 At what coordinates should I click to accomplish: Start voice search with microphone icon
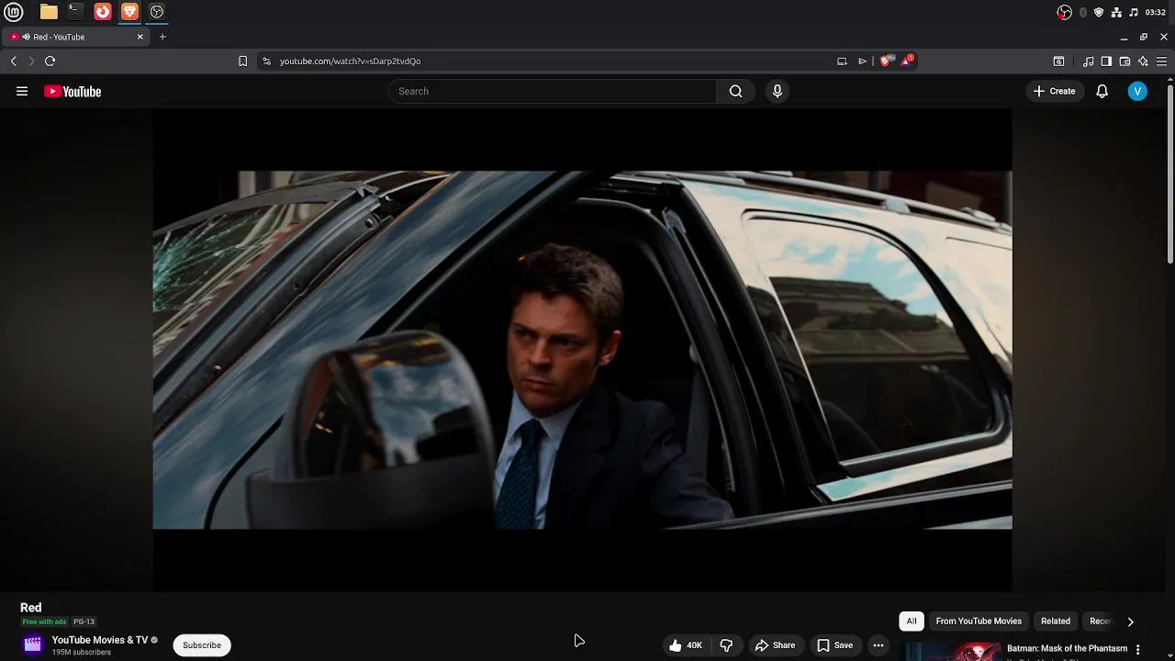click(x=778, y=91)
